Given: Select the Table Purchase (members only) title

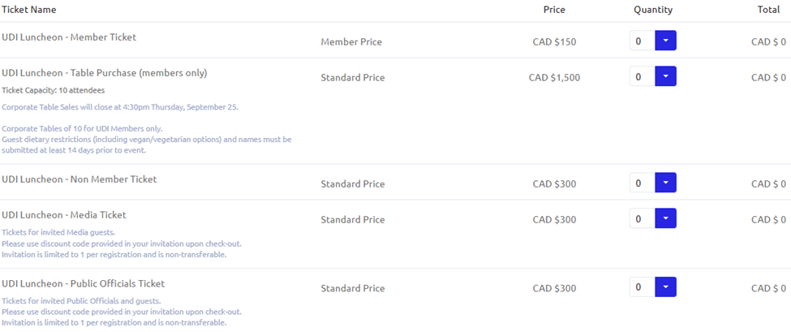Looking at the screenshot, I should [105, 73].
